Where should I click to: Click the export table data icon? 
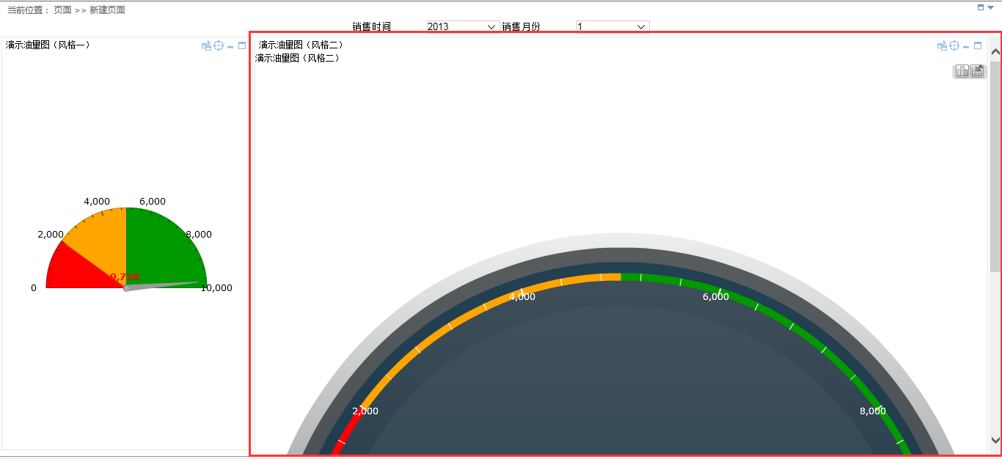pos(977,71)
